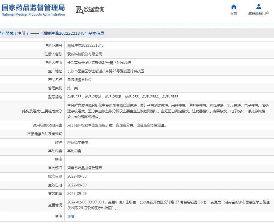
Task: Click the 注册人住所 label
Action: [53, 63]
